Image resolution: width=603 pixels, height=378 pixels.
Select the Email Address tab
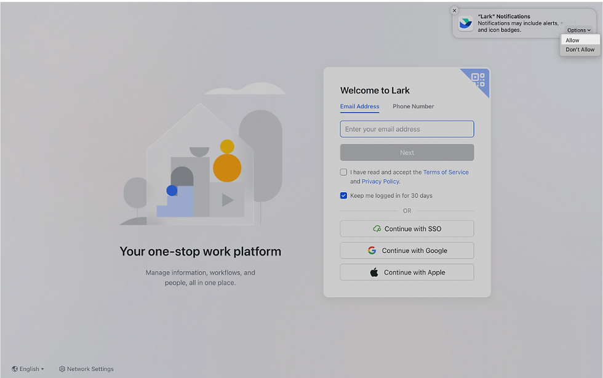point(359,107)
